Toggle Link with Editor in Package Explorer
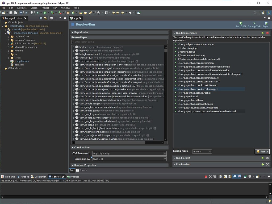Screen dimensions: 272x204 coord(45,18)
